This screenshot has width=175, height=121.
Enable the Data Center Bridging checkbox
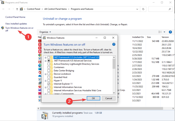pos(49,71)
